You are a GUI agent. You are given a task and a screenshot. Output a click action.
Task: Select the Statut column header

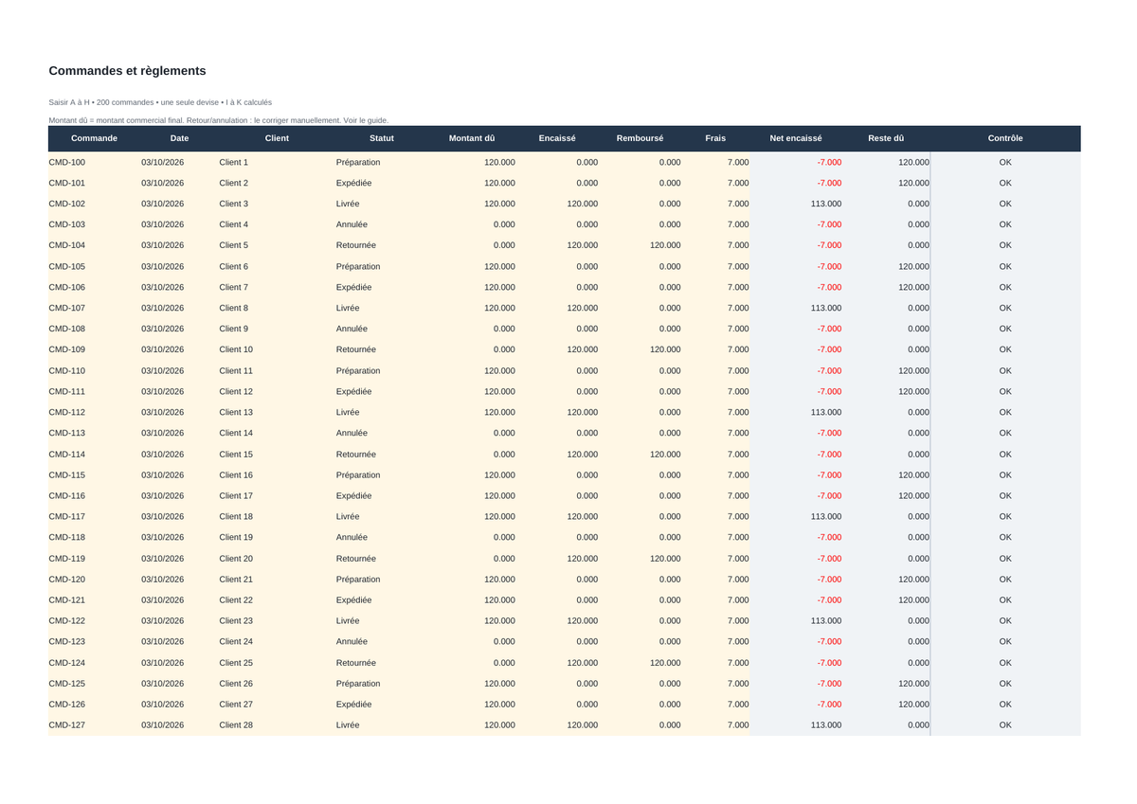point(382,138)
